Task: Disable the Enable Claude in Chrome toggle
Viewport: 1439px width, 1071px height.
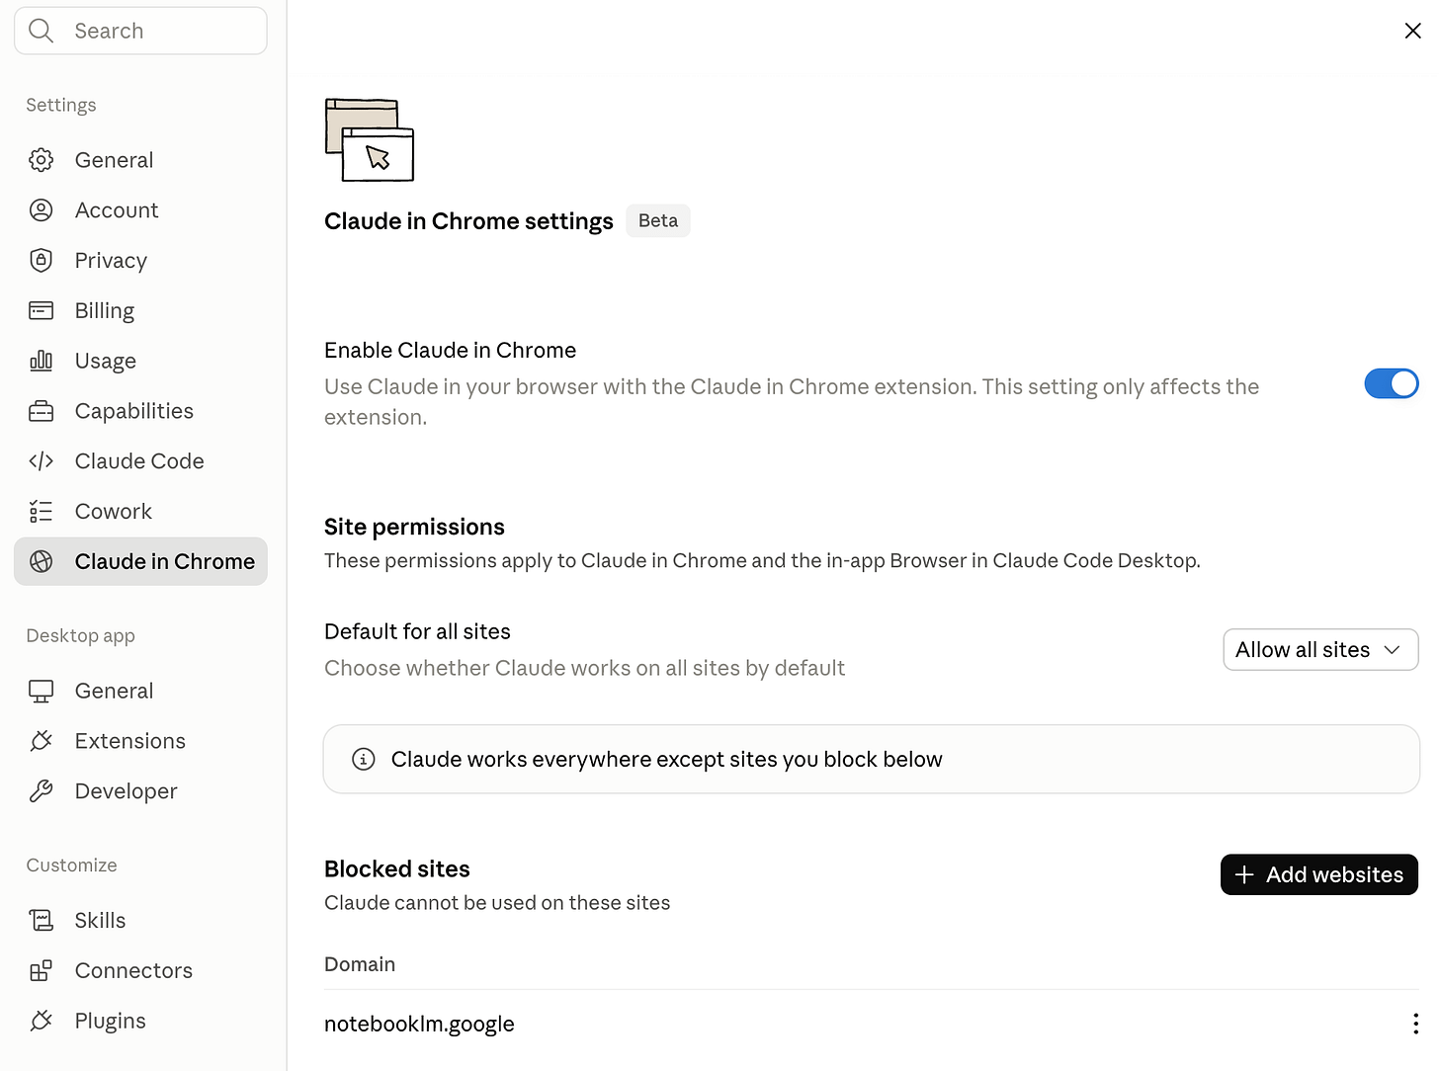Action: click(x=1391, y=383)
